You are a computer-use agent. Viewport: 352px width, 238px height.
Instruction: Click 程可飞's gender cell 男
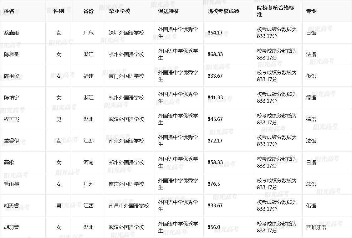(59, 119)
